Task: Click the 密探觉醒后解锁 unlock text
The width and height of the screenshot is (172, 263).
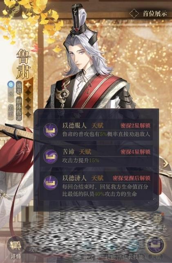Action: pyautogui.click(x=132, y=178)
